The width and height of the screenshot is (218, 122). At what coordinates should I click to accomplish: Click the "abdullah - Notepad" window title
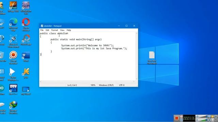coord(53,26)
